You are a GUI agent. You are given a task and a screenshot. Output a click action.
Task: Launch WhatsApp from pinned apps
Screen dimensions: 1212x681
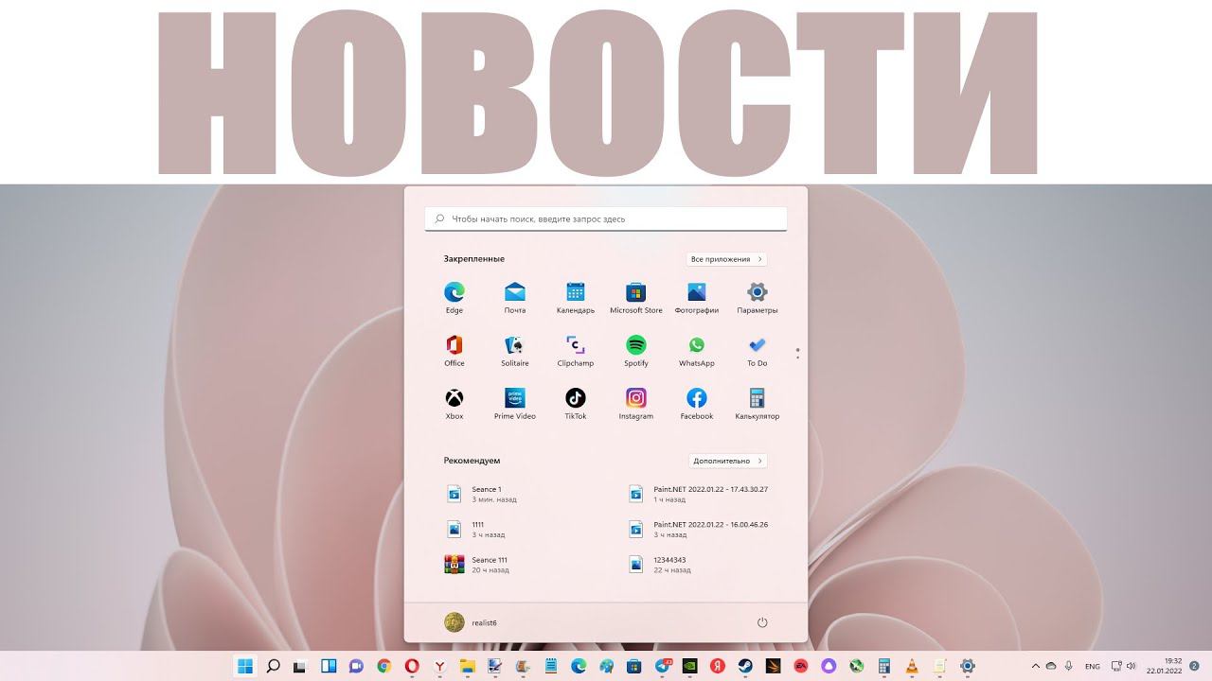pos(697,350)
